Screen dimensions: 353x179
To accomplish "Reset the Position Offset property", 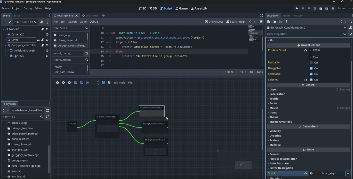I will (306, 50).
